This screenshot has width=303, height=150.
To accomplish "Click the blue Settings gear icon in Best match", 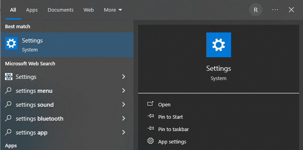I will point(11,43).
